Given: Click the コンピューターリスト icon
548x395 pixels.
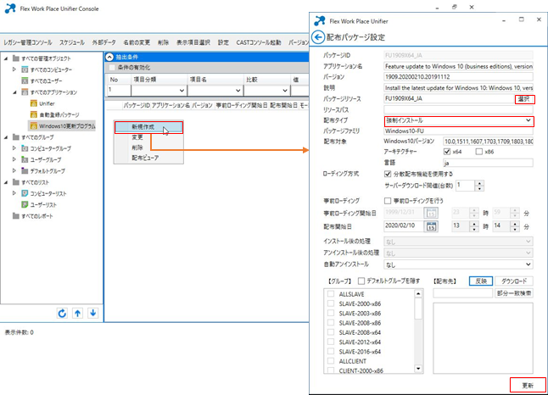Looking at the screenshot, I should click(x=25, y=193).
